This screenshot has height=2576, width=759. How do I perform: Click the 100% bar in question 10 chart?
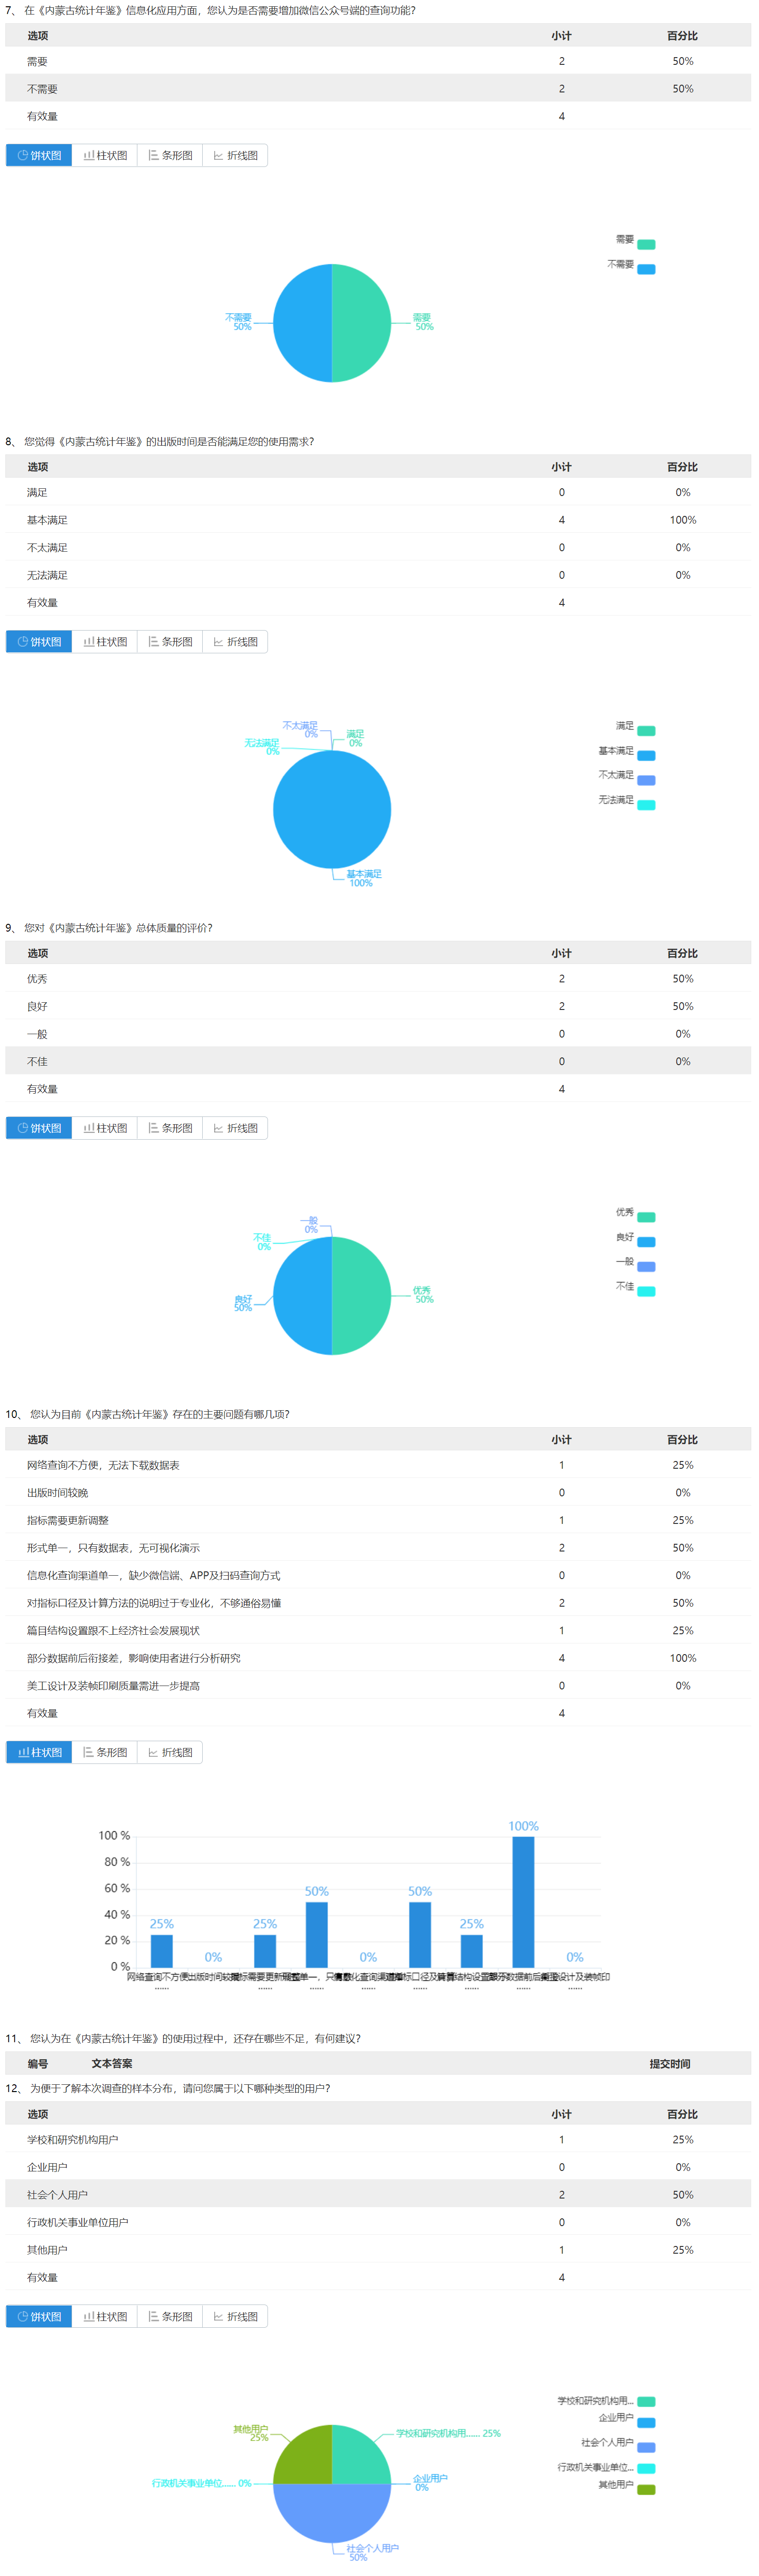[x=523, y=1902]
